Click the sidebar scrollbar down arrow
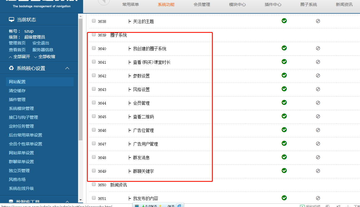This screenshot has height=207, width=360. [x=80, y=200]
